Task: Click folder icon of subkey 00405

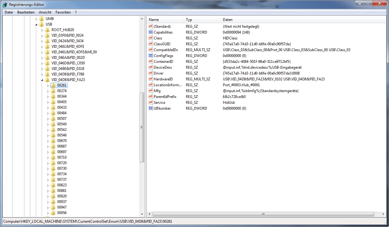Action: tap(53, 102)
